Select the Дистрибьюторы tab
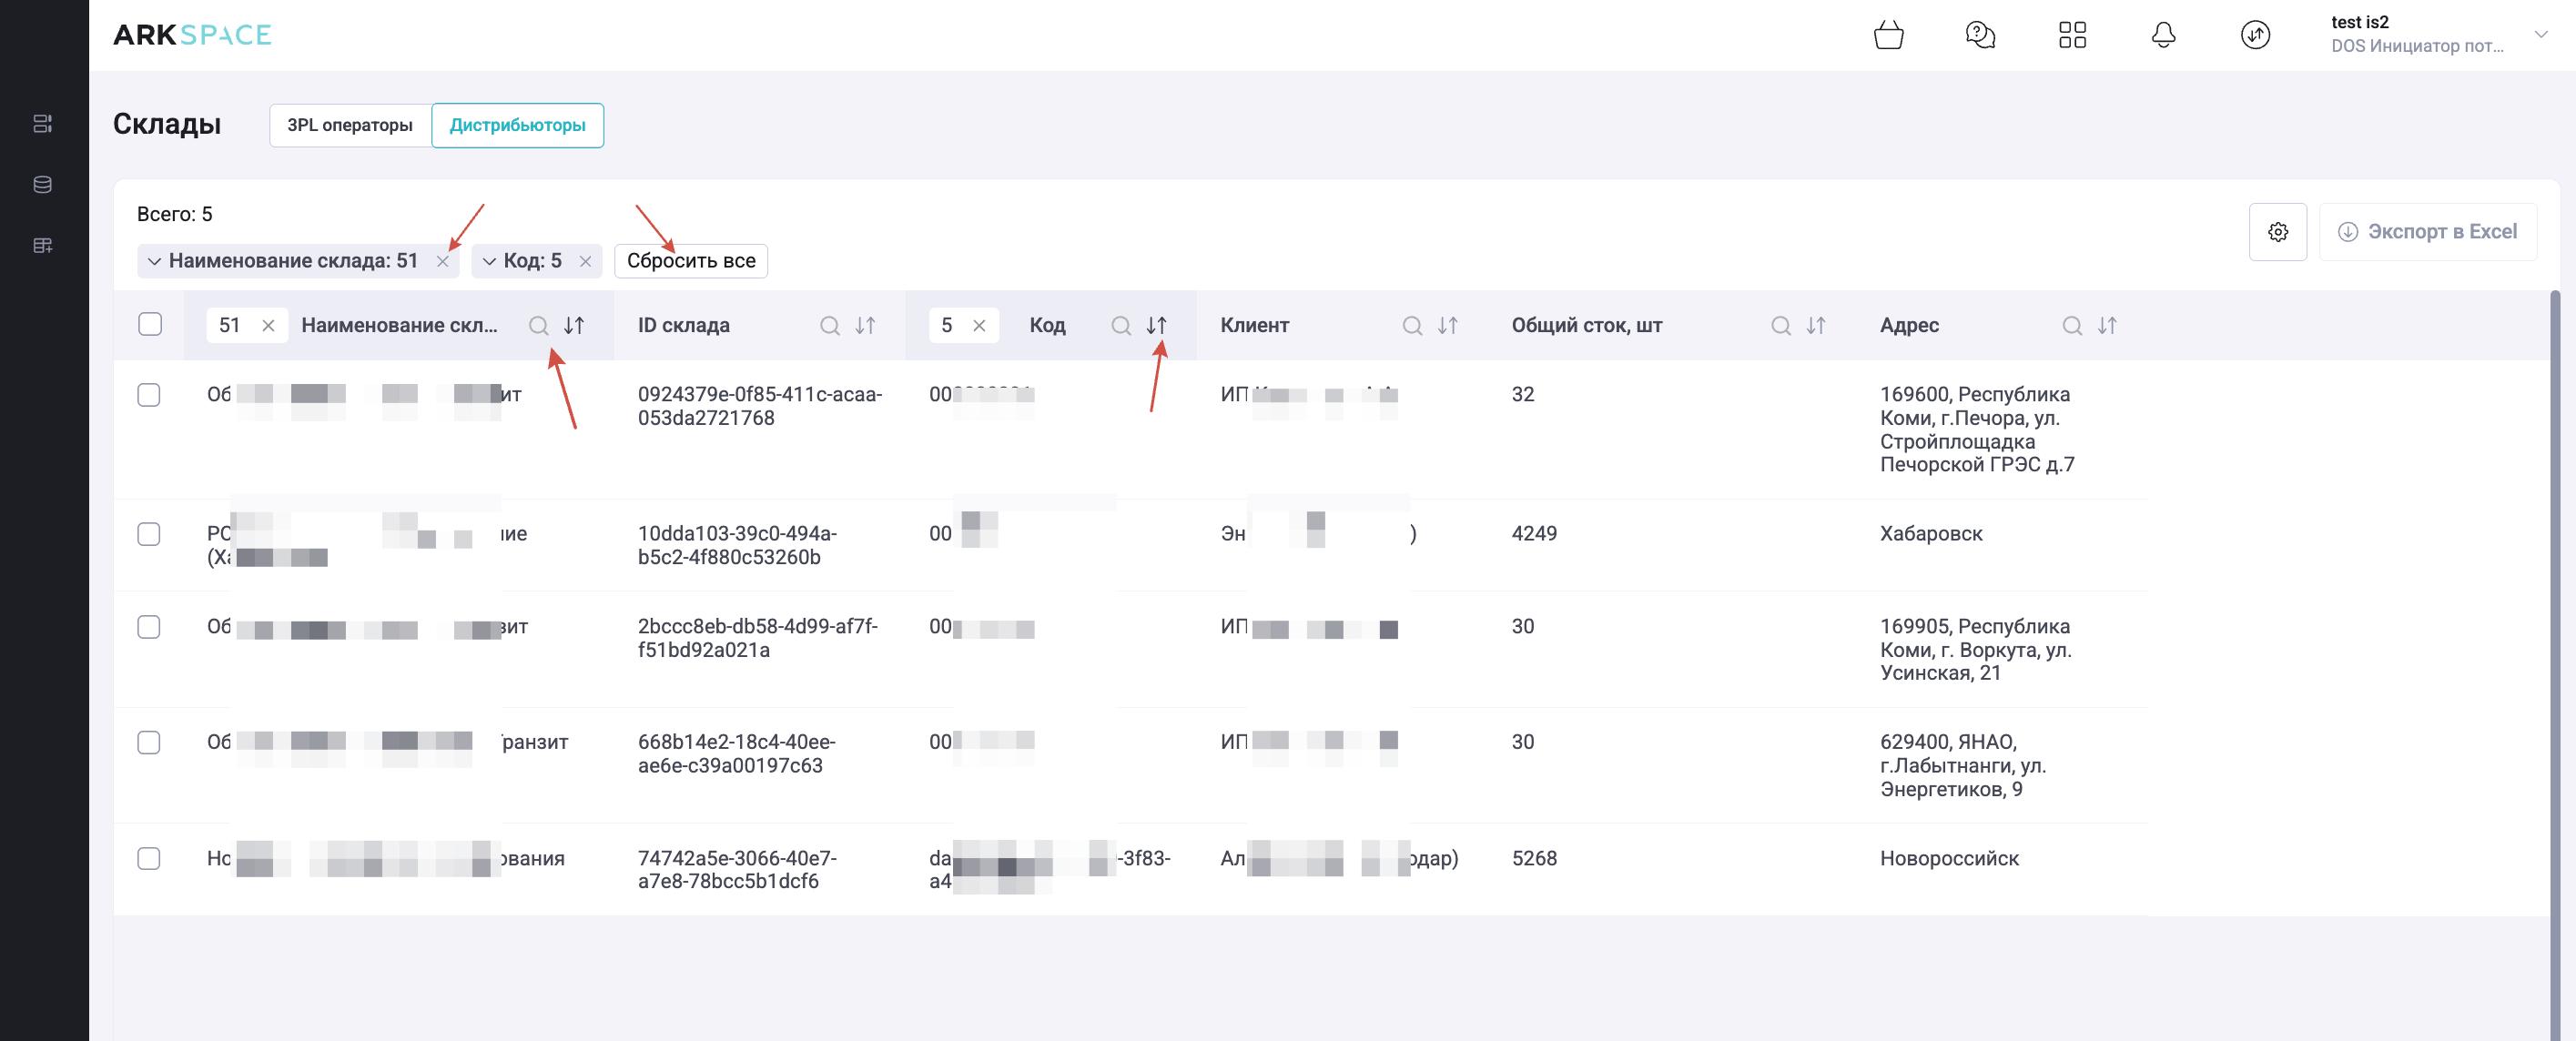Screen dimensions: 2576x1041 coord(517,125)
